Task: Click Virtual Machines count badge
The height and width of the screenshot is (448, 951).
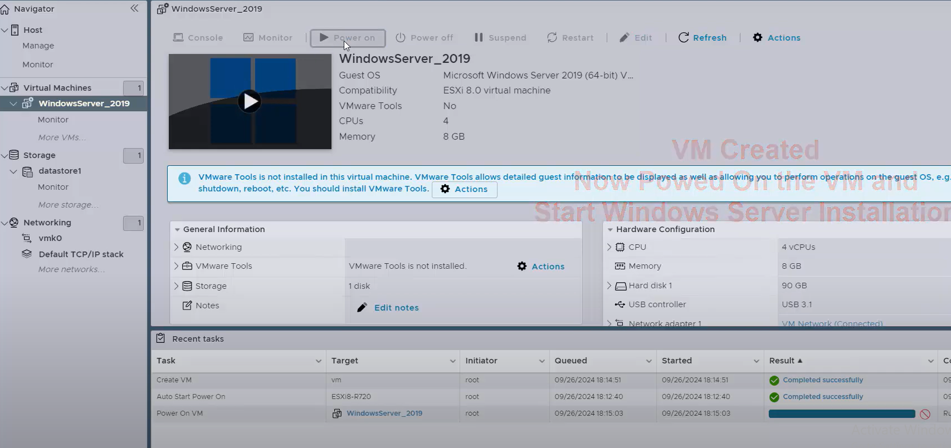Action: pos(134,88)
